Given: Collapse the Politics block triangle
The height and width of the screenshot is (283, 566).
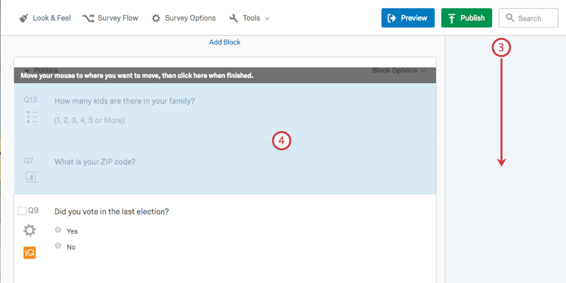Looking at the screenshot, I should point(26,70).
